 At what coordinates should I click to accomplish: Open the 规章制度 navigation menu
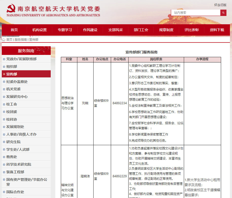166,30
